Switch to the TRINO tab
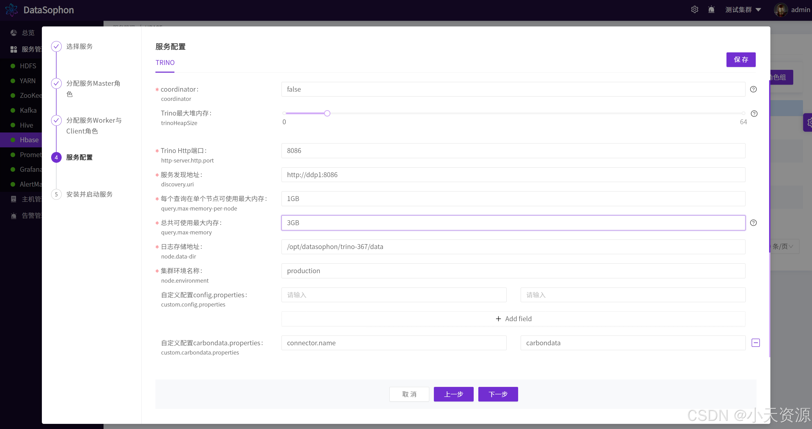This screenshot has width=812, height=429. [165, 62]
